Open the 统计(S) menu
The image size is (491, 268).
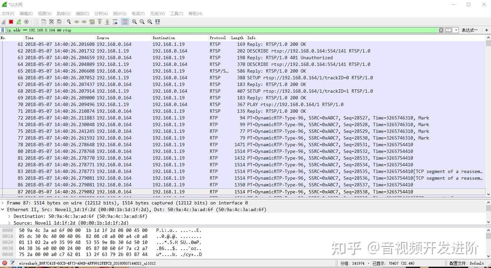(119, 13)
